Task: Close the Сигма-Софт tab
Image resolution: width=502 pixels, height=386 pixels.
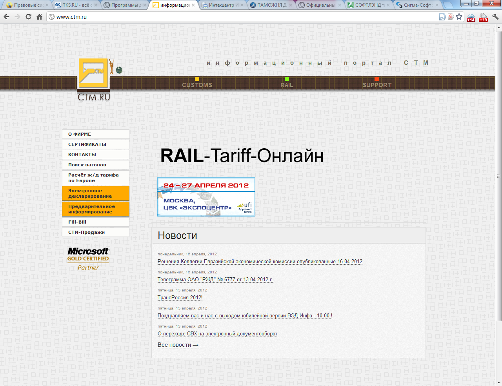Action: click(x=437, y=5)
